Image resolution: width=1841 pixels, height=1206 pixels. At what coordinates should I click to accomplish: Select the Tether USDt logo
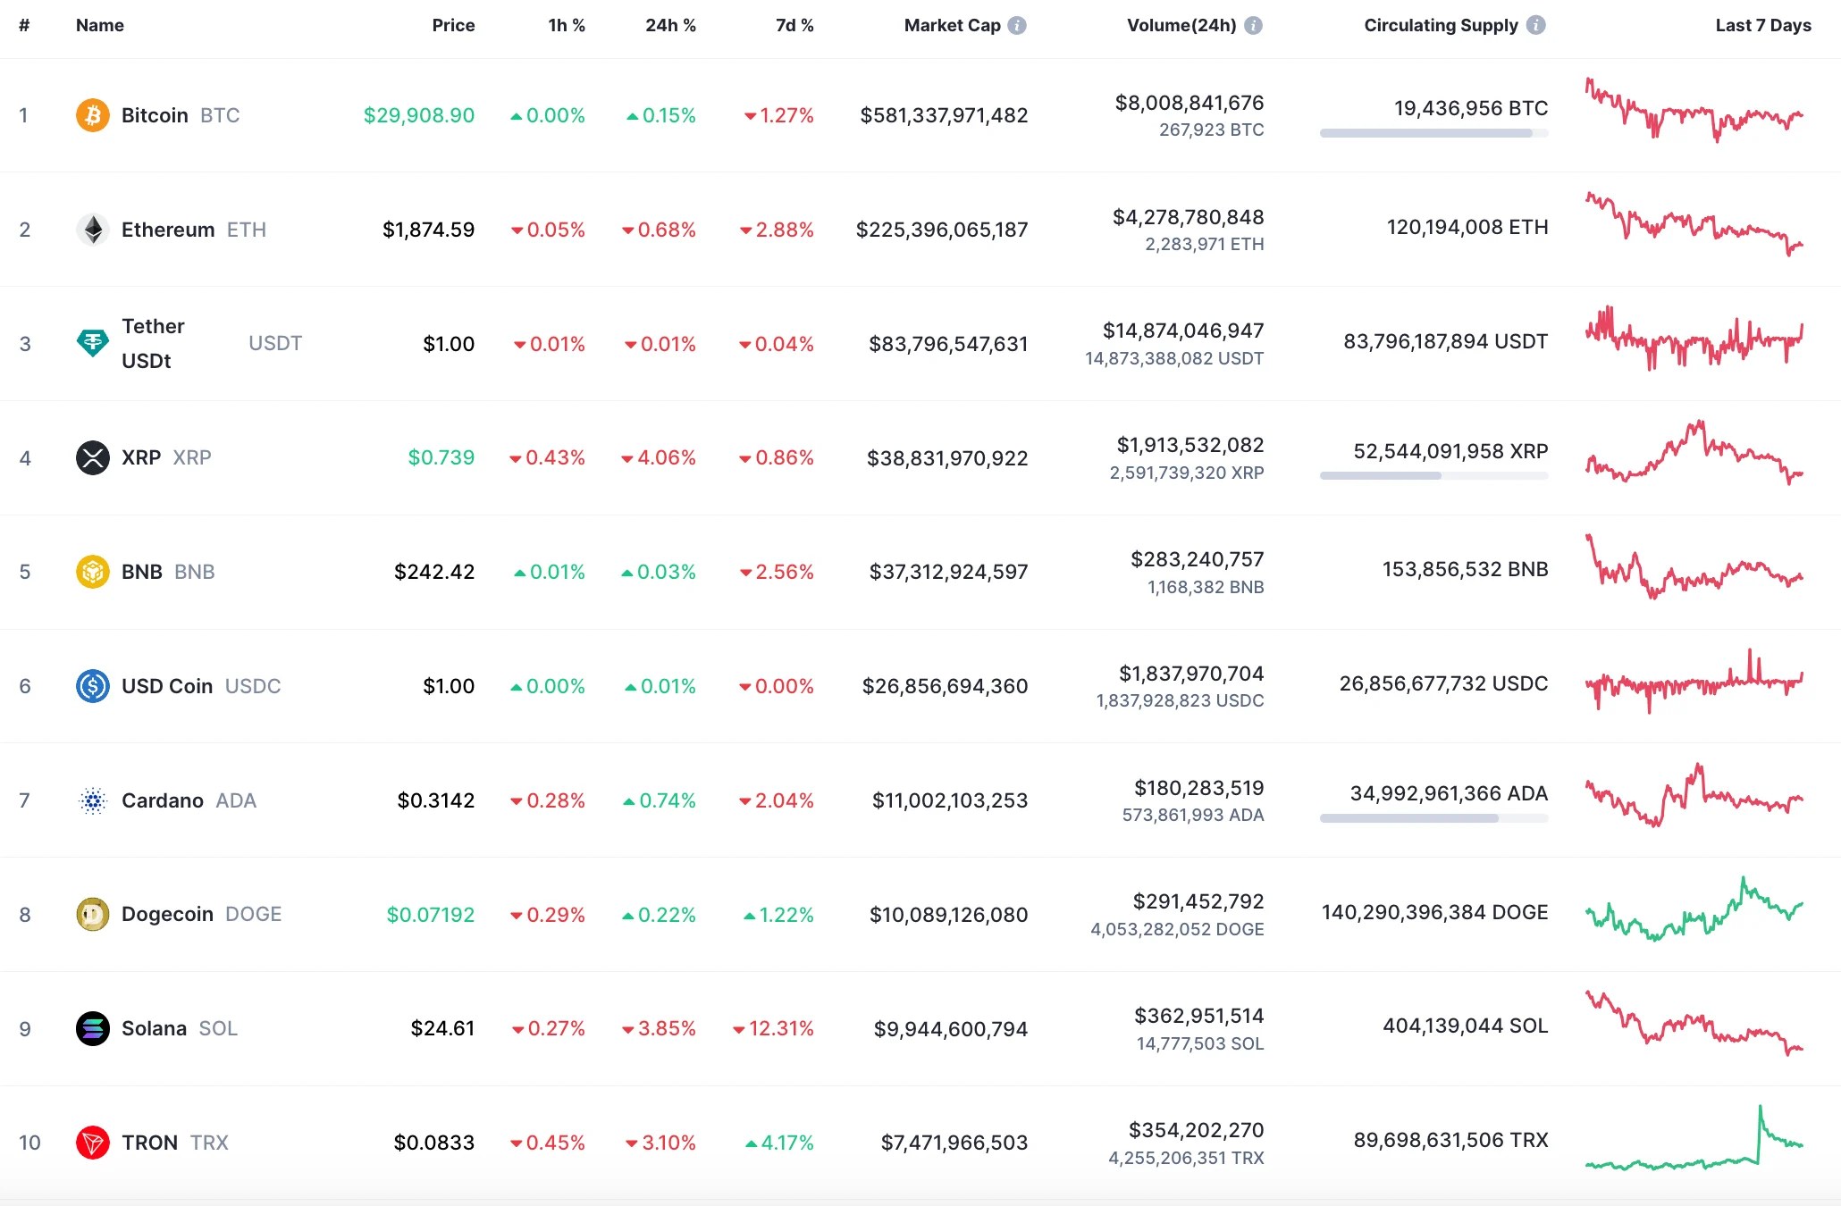[x=93, y=343]
